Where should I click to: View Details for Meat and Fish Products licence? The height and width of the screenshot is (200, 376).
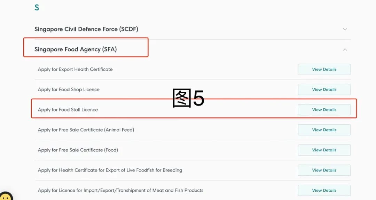tap(324, 190)
